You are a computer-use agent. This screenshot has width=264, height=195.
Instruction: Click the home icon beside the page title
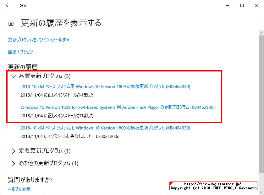click(x=11, y=23)
